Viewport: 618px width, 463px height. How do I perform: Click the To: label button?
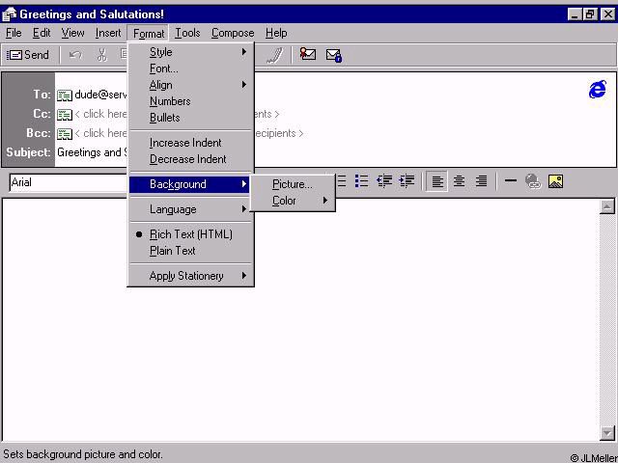[x=42, y=95]
